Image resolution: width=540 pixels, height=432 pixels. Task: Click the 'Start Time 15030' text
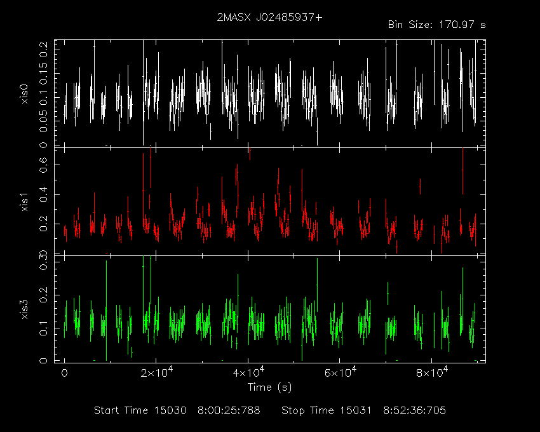pyautogui.click(x=140, y=410)
